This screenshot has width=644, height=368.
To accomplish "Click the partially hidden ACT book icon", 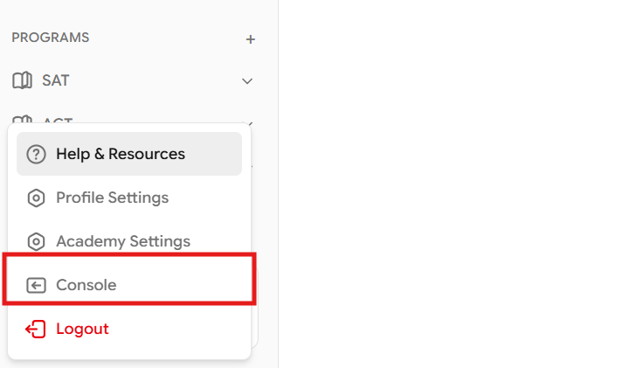I will pyautogui.click(x=23, y=121).
